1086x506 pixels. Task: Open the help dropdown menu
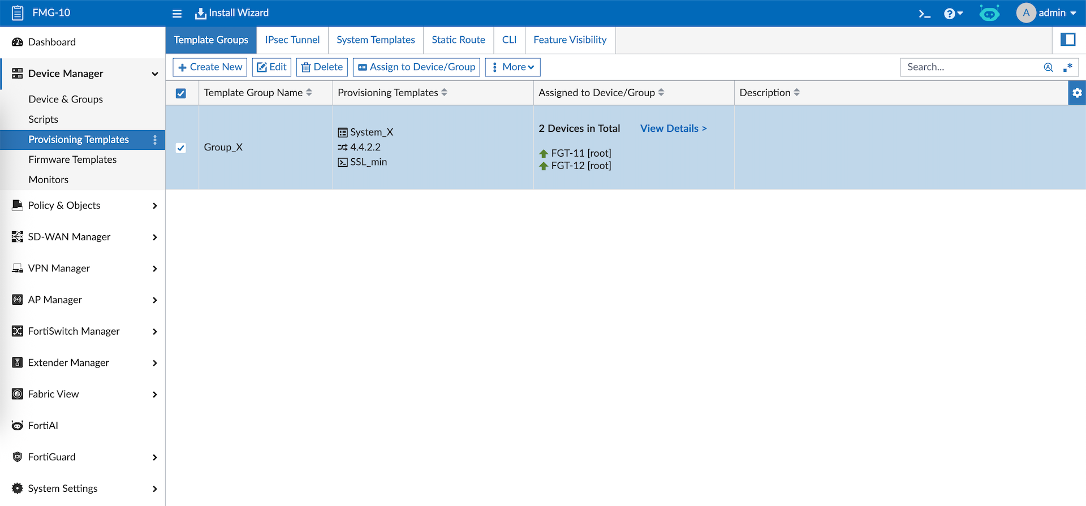[953, 14]
